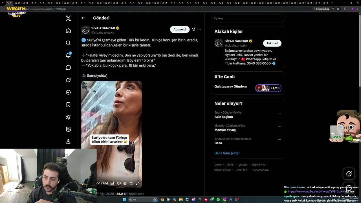The width and height of the screenshot is (361, 203).
Task: Expand Daha fazla footer menu
Action: pos(242,170)
